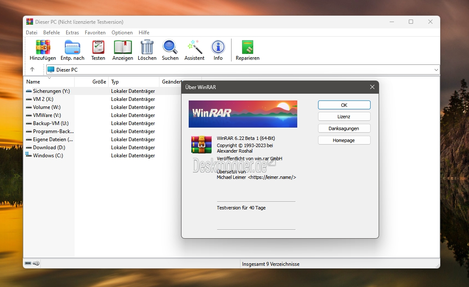This screenshot has height=287, width=469.
Task: Open the Datei menu
Action: (31, 33)
